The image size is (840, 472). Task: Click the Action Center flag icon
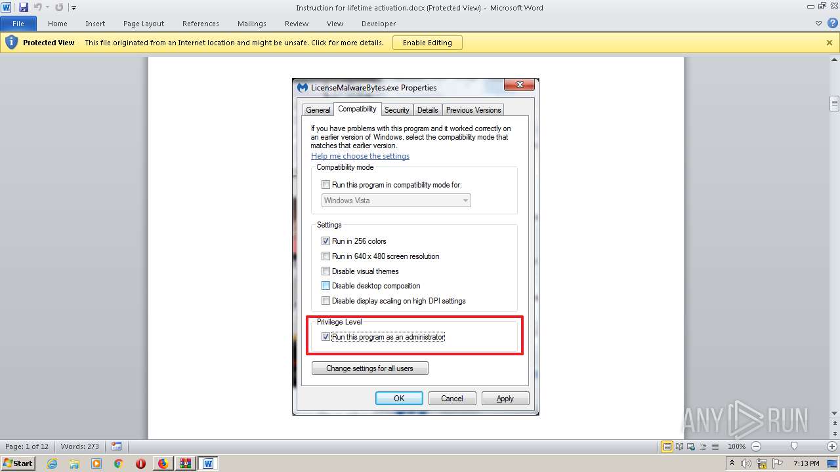[x=778, y=463]
